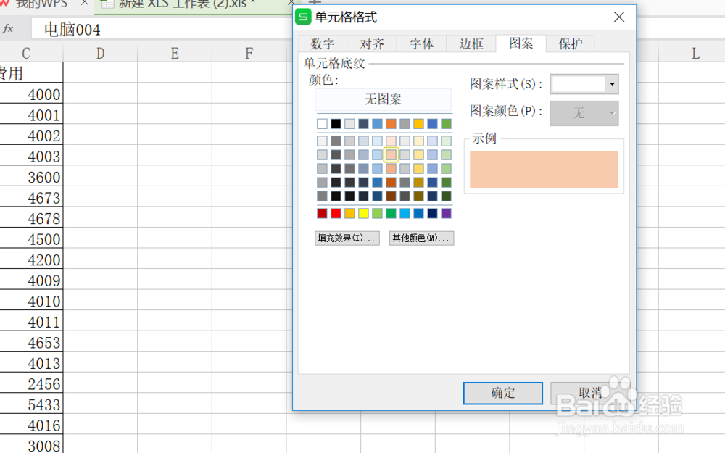Switch to the 对齐 tab
Image resolution: width=725 pixels, height=453 pixels.
pos(372,43)
